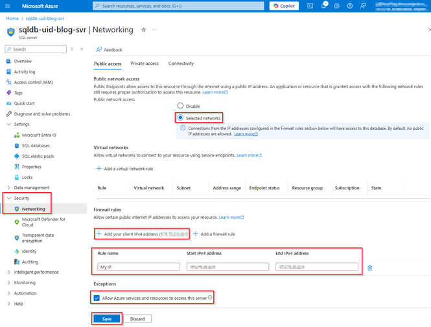Open the Overview page
This screenshot has height=327, width=431.
tap(23, 61)
